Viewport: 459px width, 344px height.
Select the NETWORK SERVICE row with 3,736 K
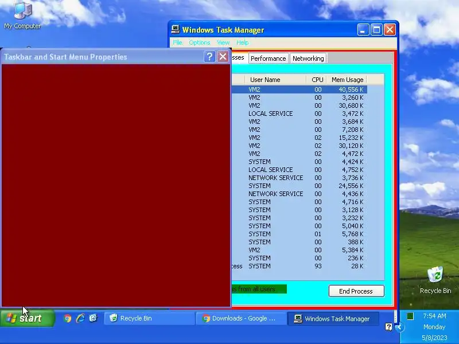pos(299,178)
